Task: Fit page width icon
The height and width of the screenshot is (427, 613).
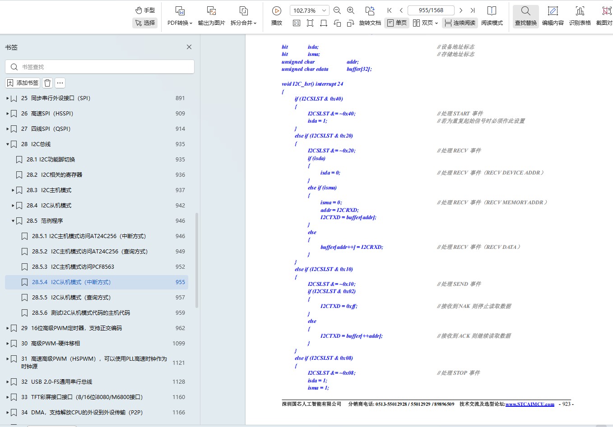Action: pyautogui.click(x=324, y=23)
